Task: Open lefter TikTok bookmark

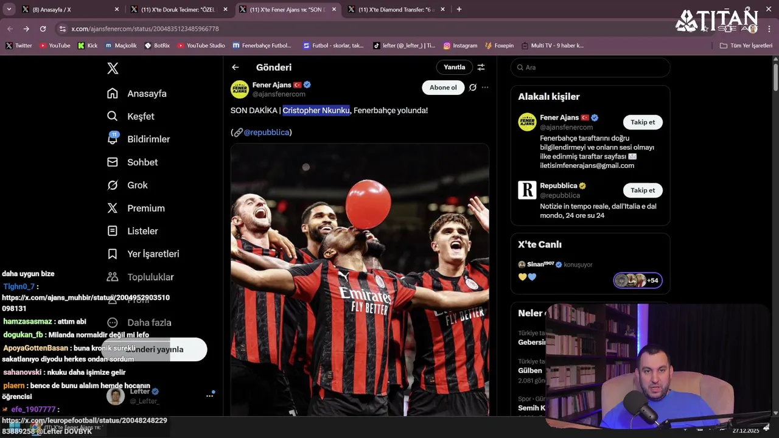Action: click(403, 46)
